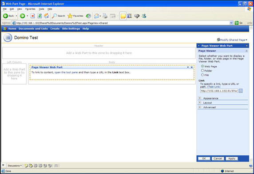Screen dimensions: 254x174
Task: Open the File menu
Action: 5,9
